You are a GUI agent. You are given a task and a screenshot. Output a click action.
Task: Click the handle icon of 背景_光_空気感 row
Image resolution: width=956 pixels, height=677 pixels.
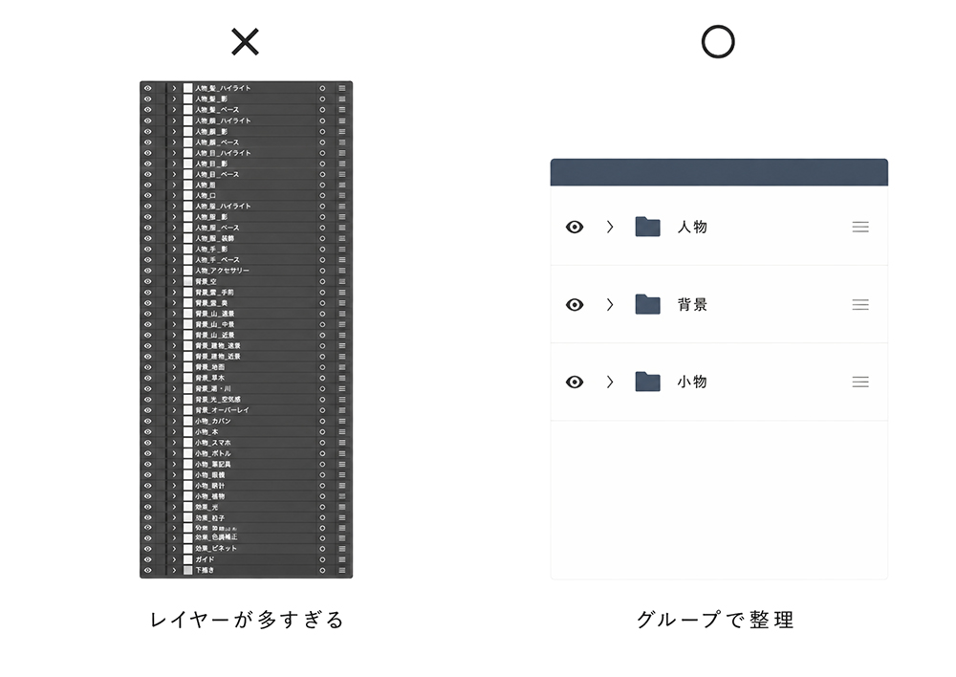342,400
